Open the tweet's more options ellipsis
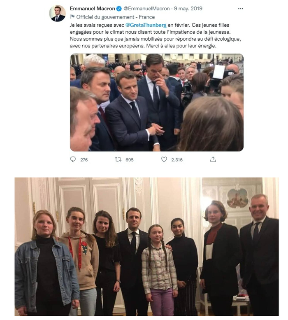 [x=241, y=9]
